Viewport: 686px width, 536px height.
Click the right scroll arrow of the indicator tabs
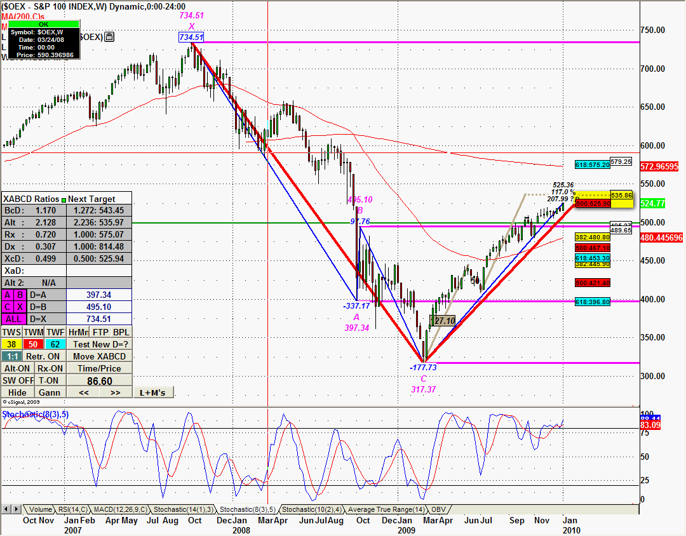click(x=16, y=509)
